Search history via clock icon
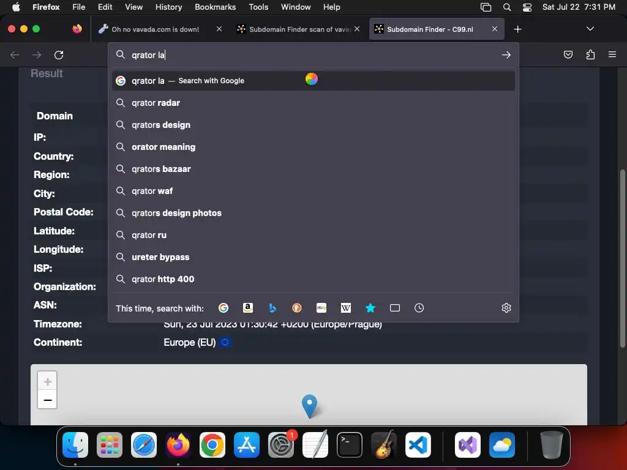The image size is (627, 470). click(x=419, y=308)
